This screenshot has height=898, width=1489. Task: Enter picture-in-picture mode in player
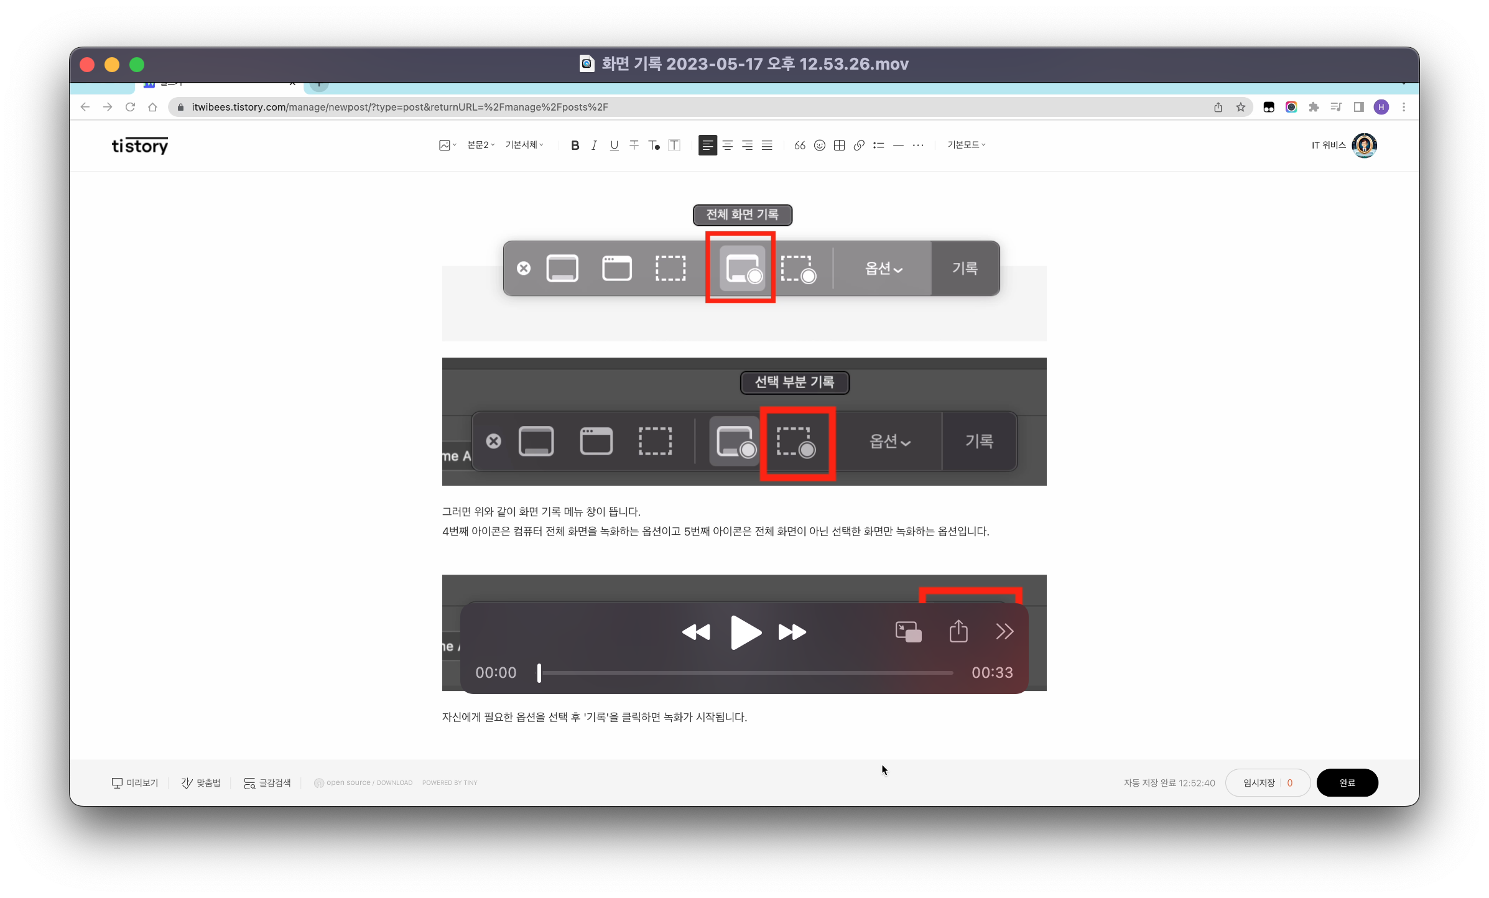pos(908,632)
